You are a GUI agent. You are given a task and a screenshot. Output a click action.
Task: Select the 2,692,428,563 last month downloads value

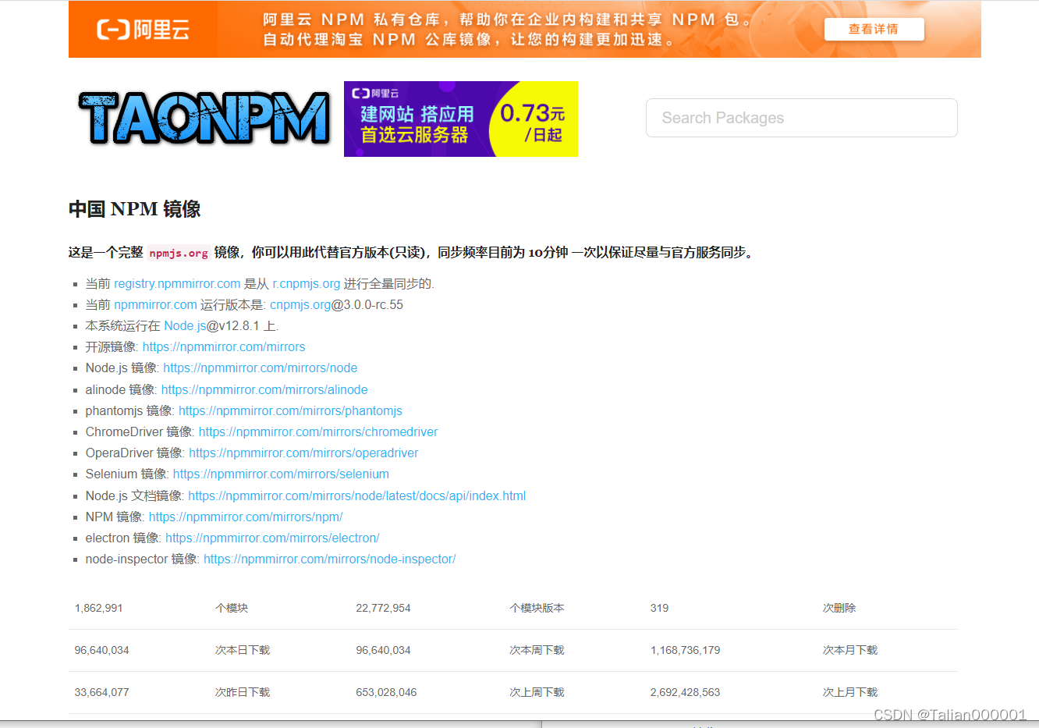685,692
